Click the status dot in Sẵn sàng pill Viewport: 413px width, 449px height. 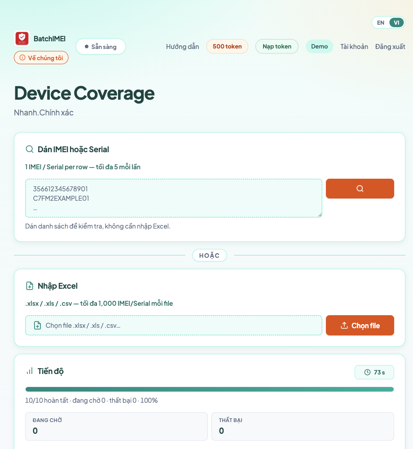[87, 46]
